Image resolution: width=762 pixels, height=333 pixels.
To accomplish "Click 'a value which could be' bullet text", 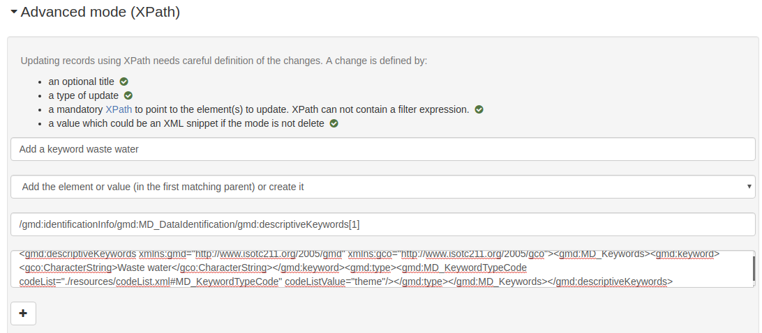I will [x=186, y=123].
